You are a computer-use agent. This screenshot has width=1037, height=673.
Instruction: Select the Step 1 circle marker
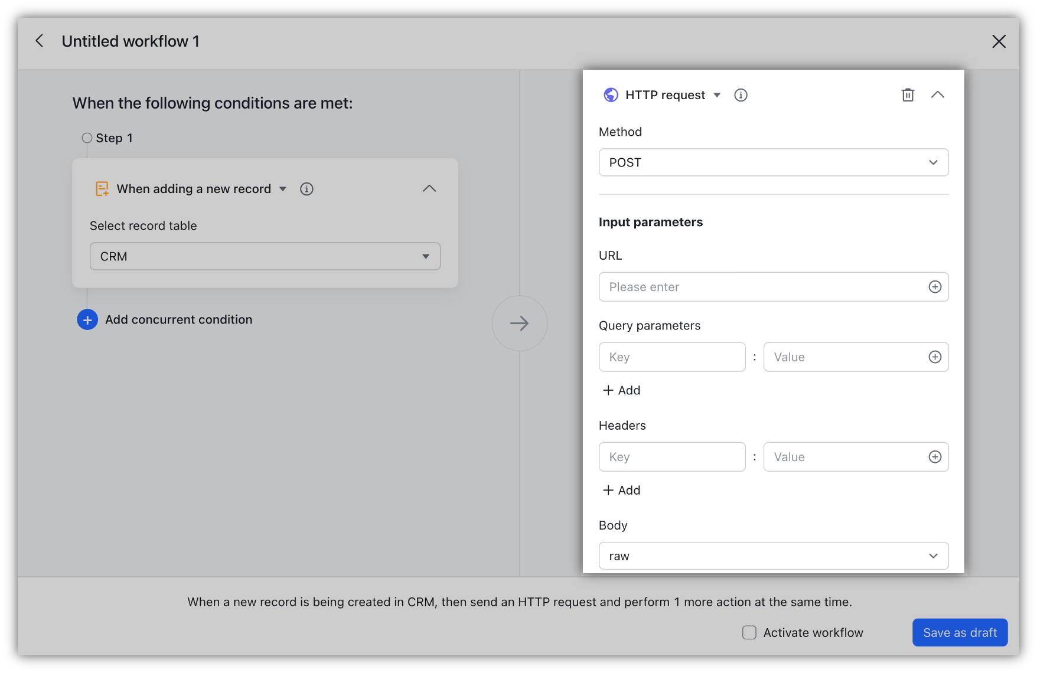(x=87, y=138)
